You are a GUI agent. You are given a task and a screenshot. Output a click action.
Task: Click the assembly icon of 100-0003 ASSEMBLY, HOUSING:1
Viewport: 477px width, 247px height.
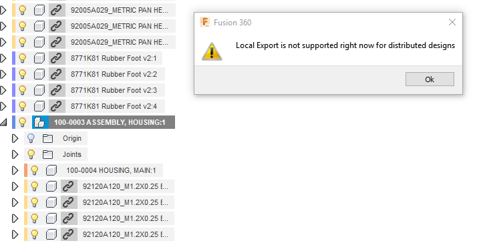pyautogui.click(x=40, y=122)
